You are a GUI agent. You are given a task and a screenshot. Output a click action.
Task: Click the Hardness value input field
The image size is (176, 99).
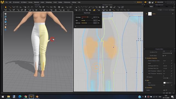click(95, 23)
